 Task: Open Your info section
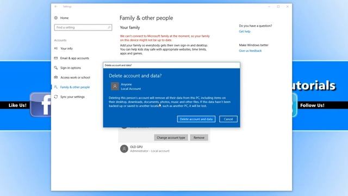pyautogui.click(x=66, y=48)
